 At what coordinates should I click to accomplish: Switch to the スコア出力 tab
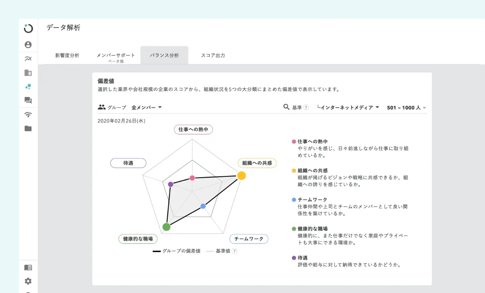pyautogui.click(x=213, y=56)
